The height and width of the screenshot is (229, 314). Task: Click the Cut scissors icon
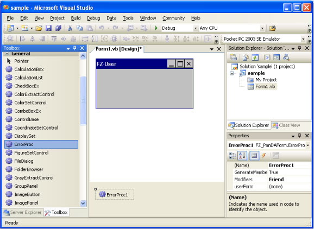[70, 28]
